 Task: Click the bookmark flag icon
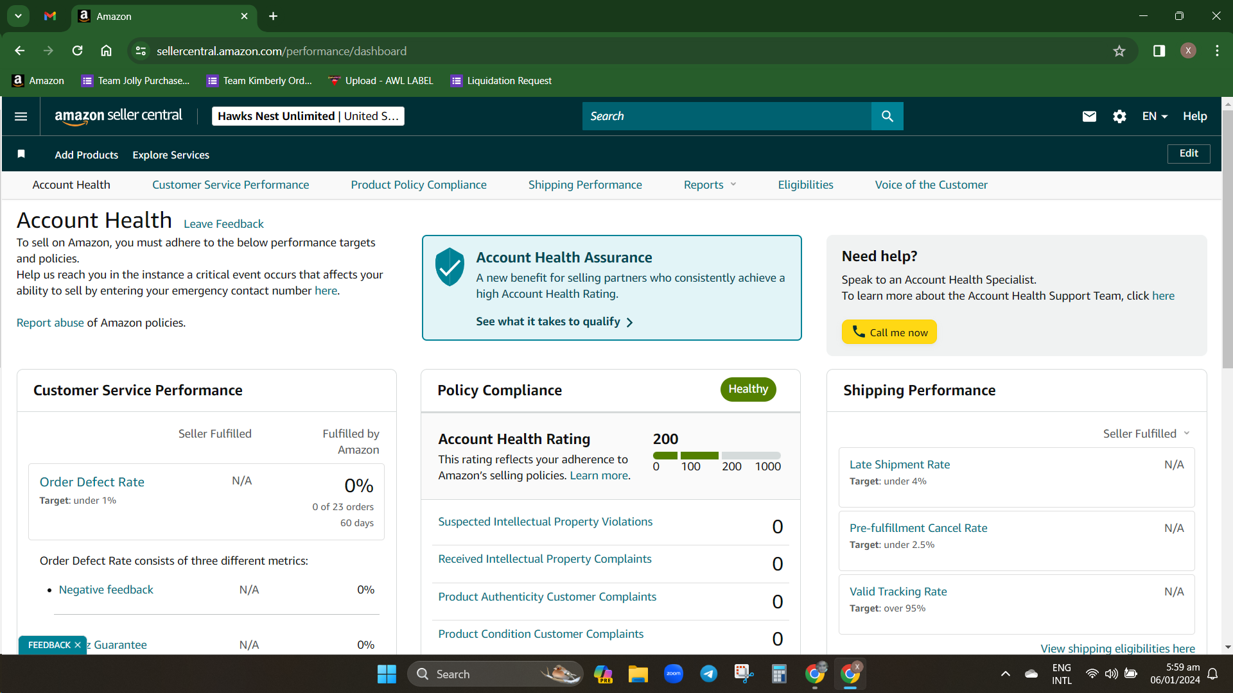click(x=21, y=154)
